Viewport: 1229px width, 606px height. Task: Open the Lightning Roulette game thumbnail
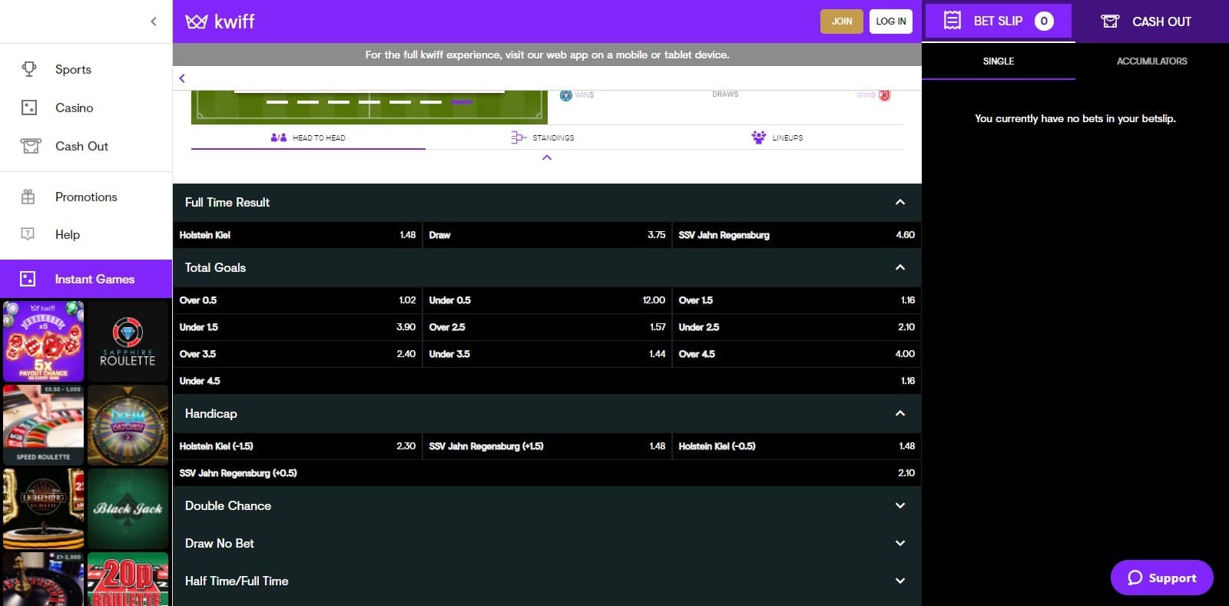43,508
